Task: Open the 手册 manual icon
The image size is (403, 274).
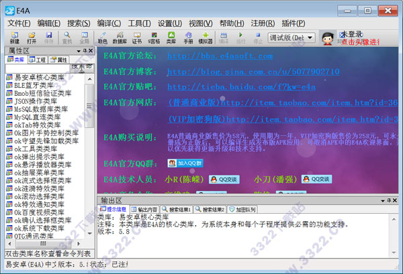Action: point(188,38)
